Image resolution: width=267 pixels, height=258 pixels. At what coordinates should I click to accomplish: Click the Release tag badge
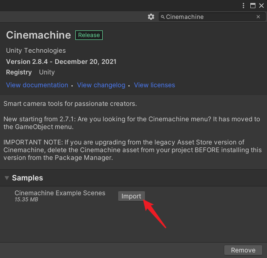click(x=89, y=35)
